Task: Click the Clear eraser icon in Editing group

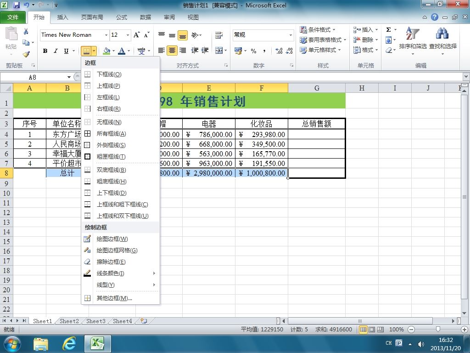Action: coord(389,50)
